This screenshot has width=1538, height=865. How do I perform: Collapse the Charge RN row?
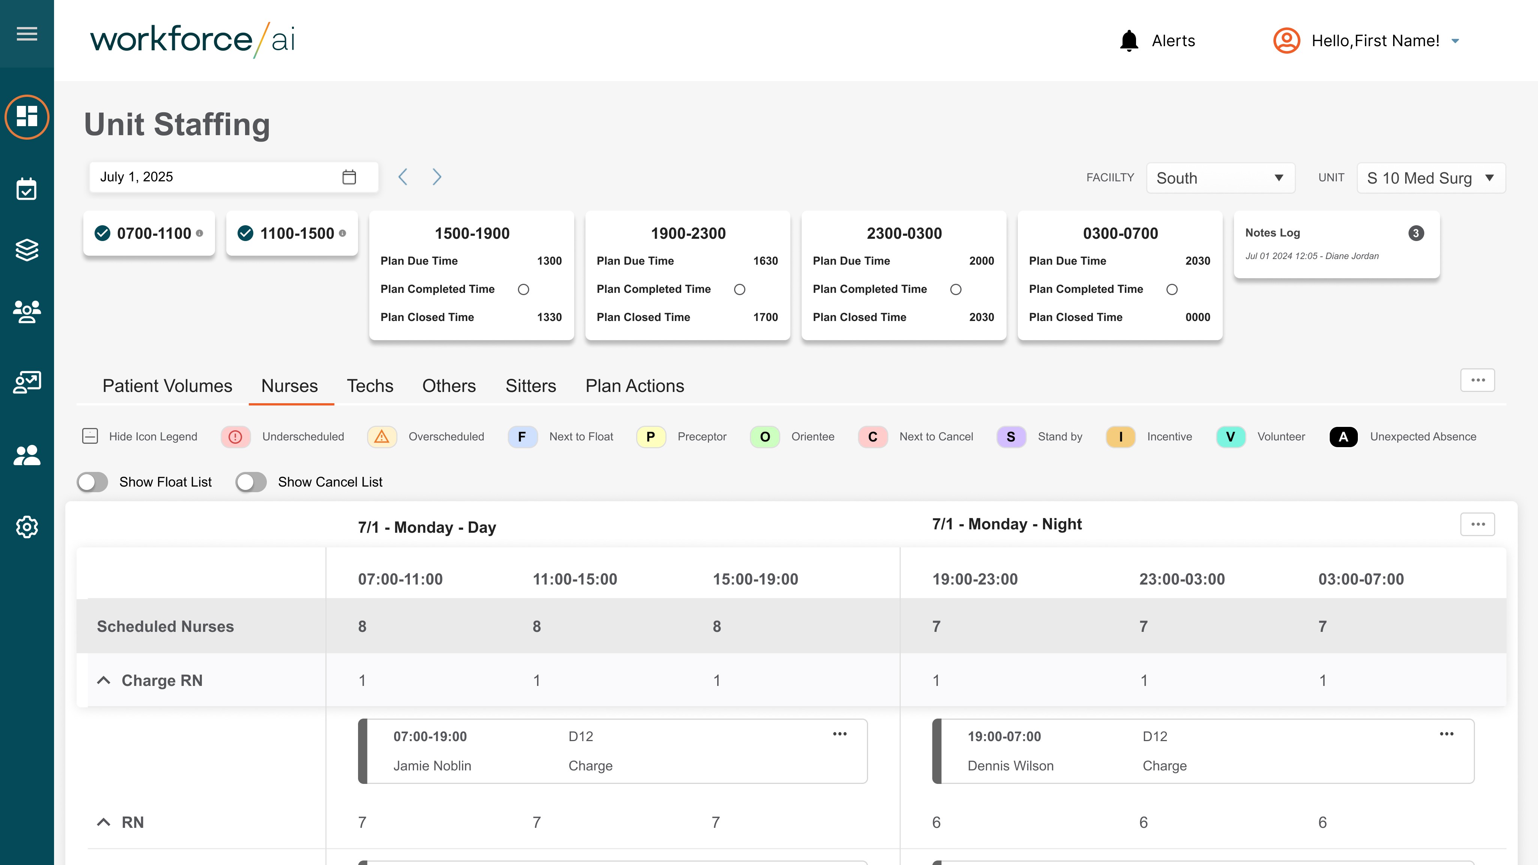click(104, 680)
